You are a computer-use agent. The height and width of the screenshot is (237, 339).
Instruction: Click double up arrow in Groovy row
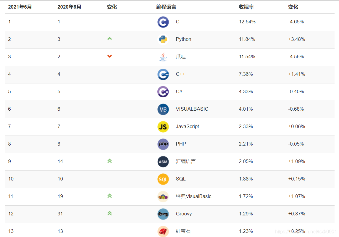coord(110,213)
